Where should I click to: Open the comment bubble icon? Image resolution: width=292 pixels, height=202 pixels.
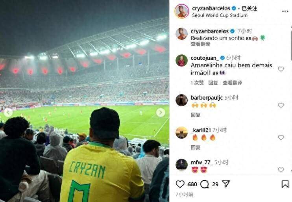click(204, 184)
